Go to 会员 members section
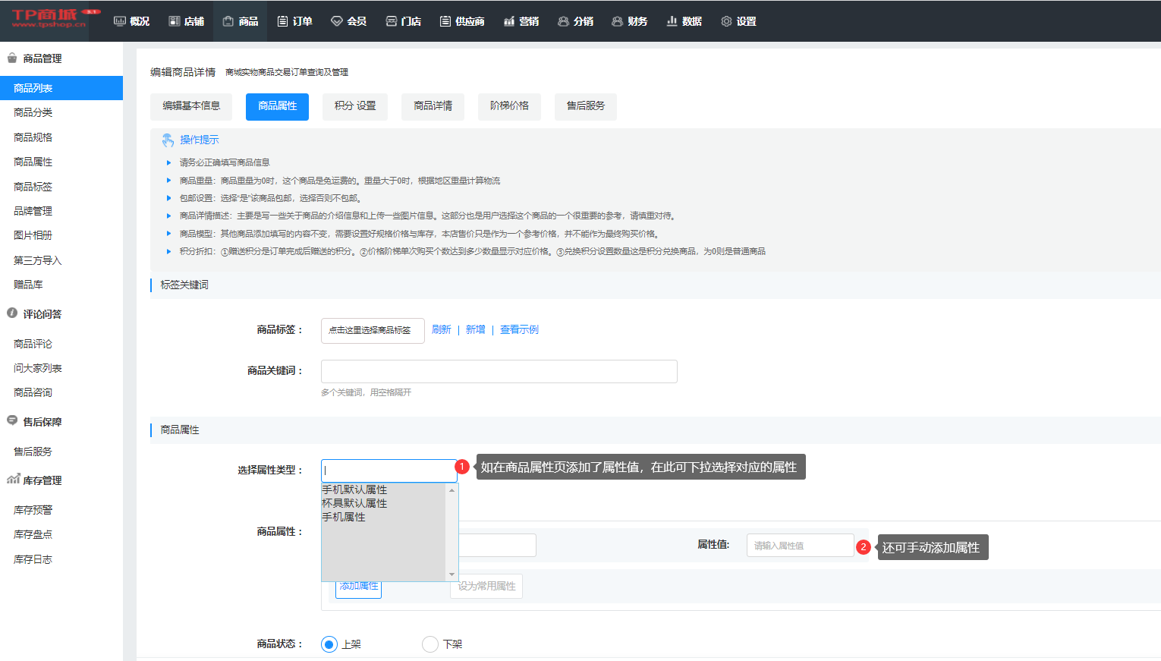 [x=348, y=21]
